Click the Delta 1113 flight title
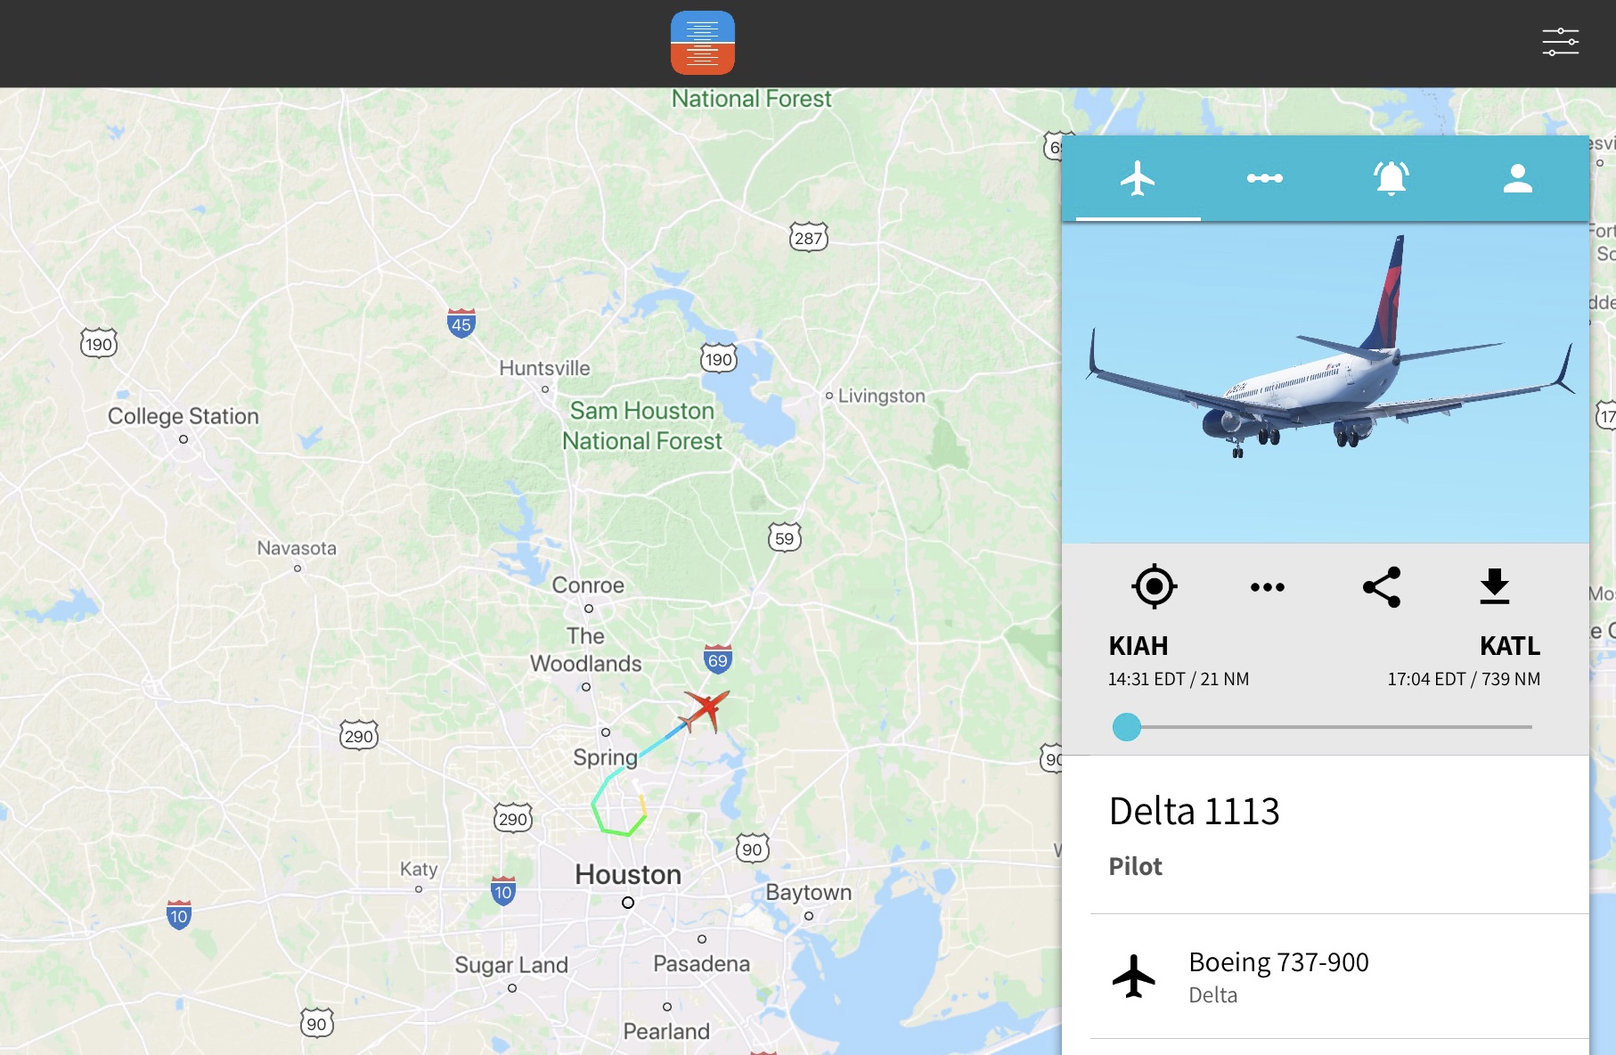The height and width of the screenshot is (1055, 1616). tap(1194, 811)
